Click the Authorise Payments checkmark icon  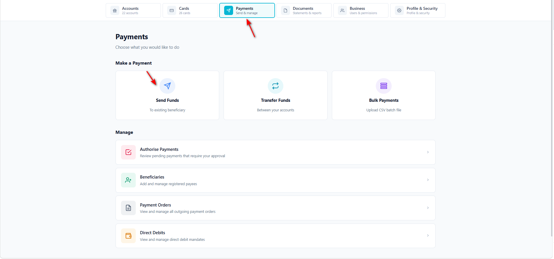coord(129,152)
